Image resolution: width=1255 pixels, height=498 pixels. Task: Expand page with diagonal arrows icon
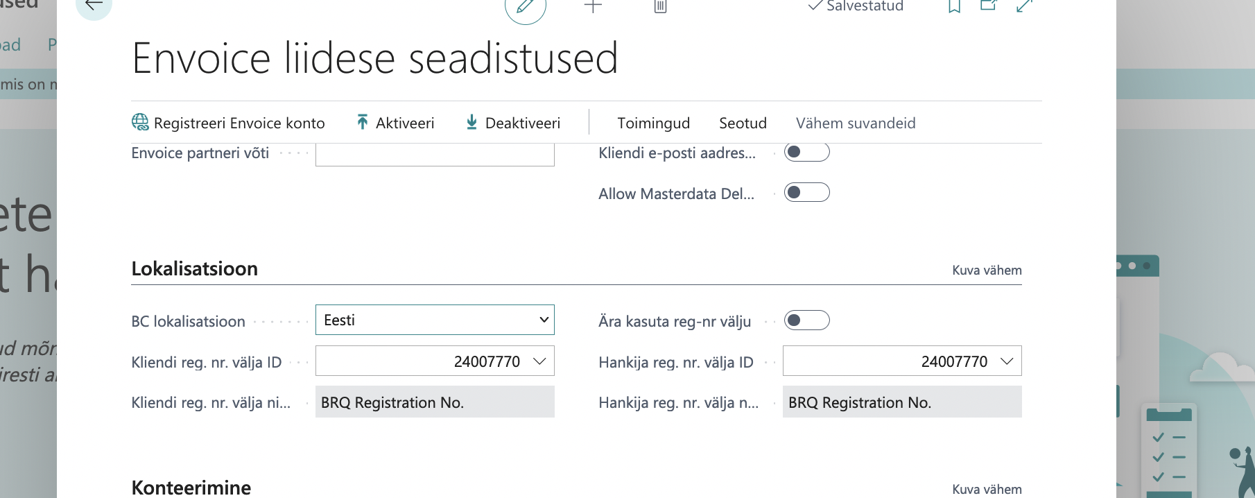[1024, 6]
